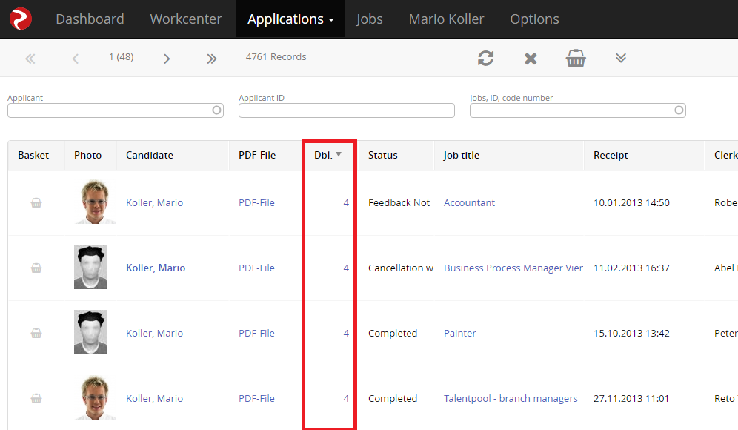This screenshot has height=430, width=738.
Task: Add Talentpool branch managers application to basket
Action: tap(36, 398)
